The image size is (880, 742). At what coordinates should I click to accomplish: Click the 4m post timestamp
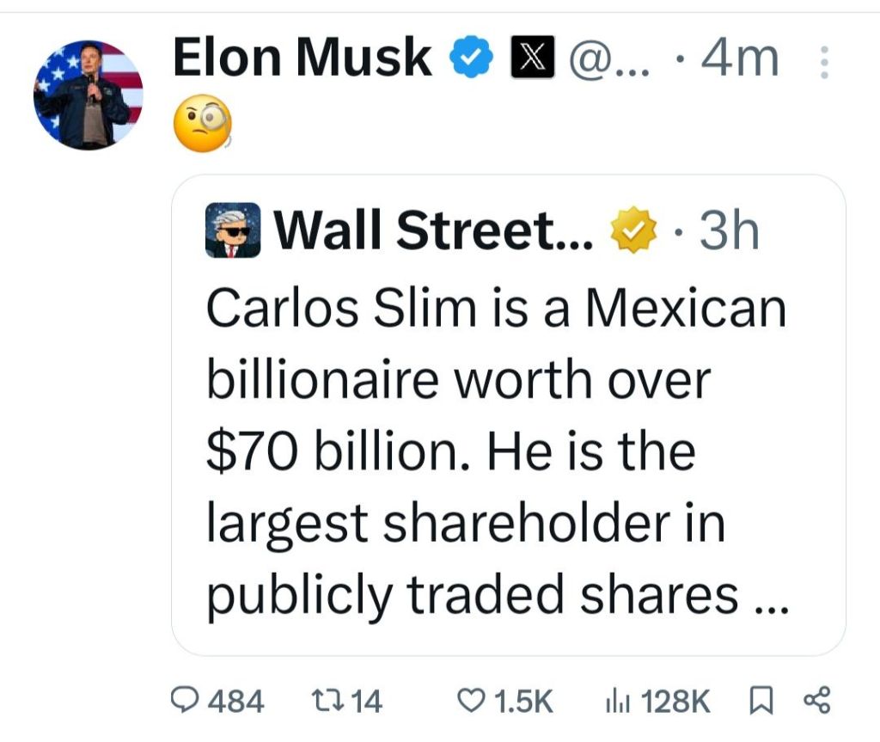[741, 59]
